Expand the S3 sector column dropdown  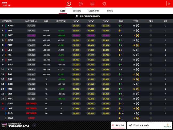[107, 21]
